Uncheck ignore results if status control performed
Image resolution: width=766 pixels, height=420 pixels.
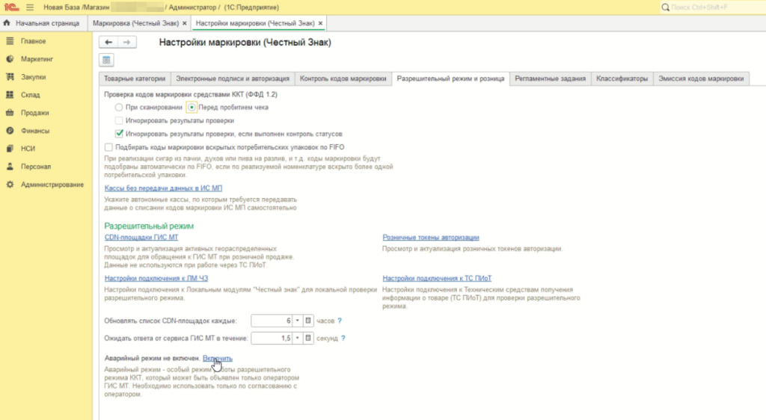click(119, 134)
